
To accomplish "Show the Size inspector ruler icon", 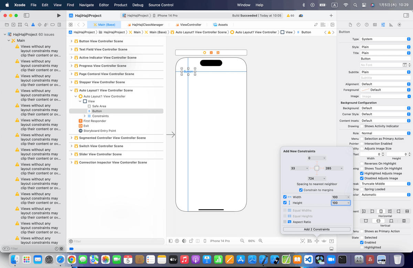I will (x=391, y=25).
